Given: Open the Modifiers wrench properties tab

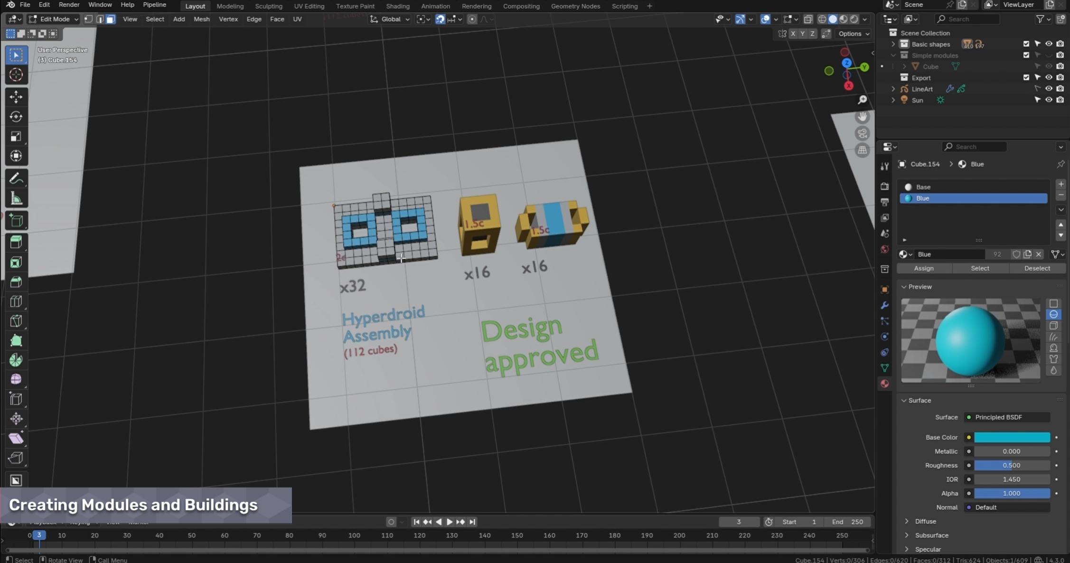Looking at the screenshot, I should (x=884, y=305).
